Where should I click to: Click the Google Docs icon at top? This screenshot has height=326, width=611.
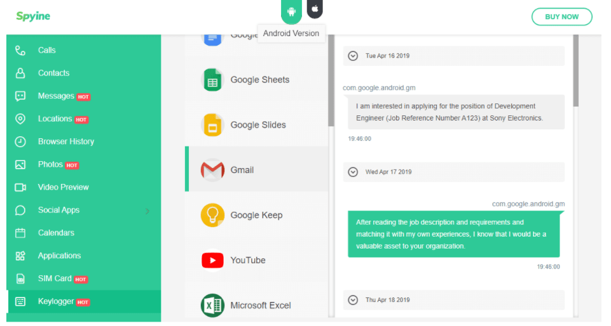pos(212,39)
